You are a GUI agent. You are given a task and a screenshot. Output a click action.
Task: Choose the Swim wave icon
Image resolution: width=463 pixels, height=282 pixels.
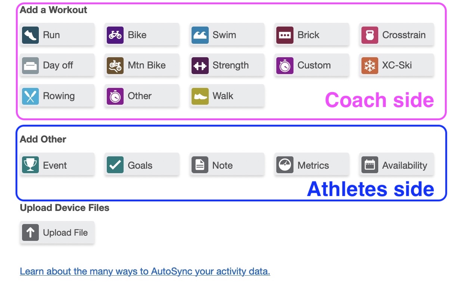tap(200, 35)
